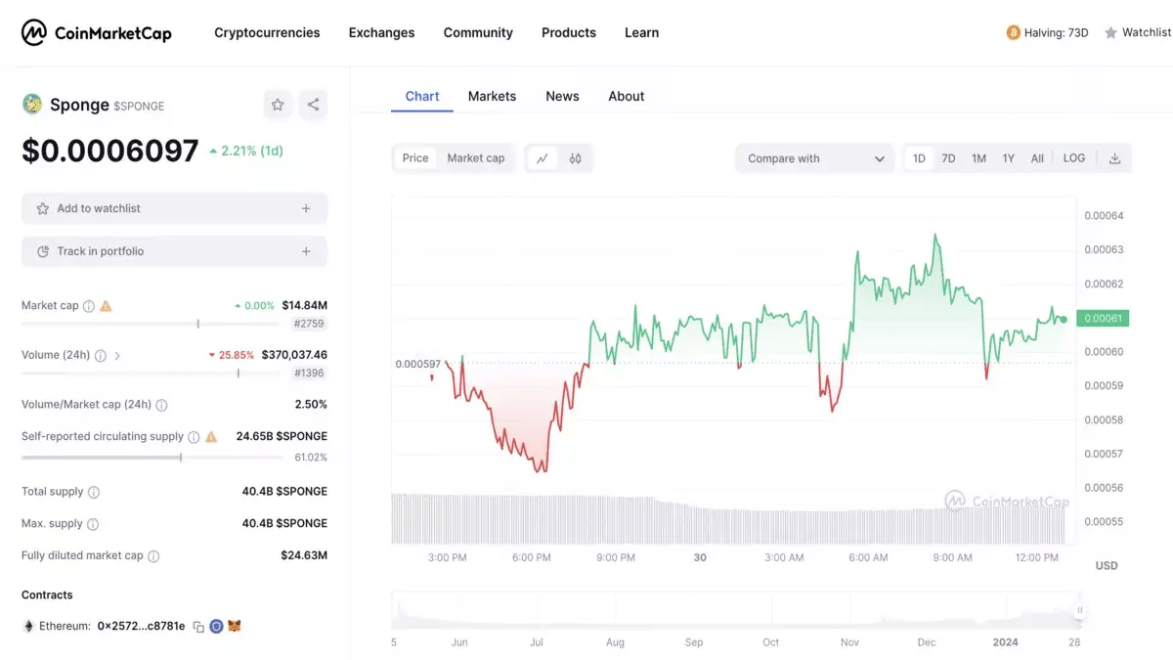Click Add to watchlist button
The width and height of the screenshot is (1173, 660).
174,208
